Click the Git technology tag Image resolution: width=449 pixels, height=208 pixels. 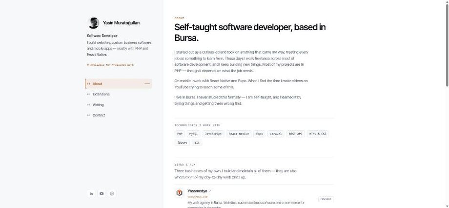(x=197, y=143)
